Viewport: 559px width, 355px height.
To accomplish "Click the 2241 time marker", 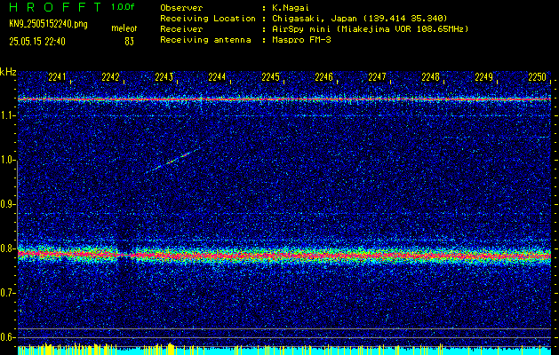I will point(57,77).
